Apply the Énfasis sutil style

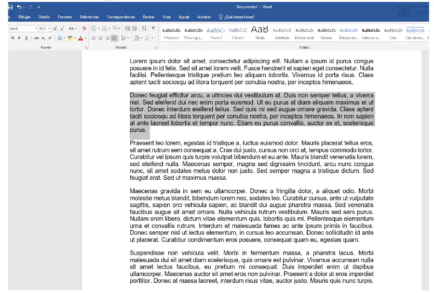[304, 33]
